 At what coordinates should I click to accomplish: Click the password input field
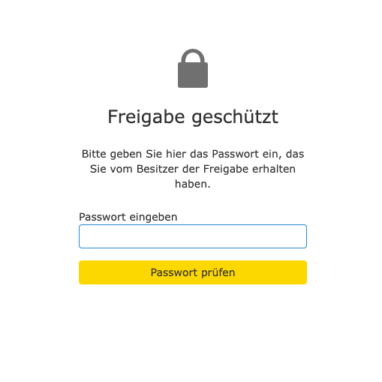(x=193, y=236)
